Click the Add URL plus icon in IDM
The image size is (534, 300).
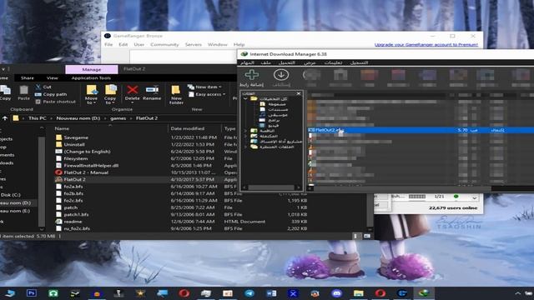[x=252, y=74]
